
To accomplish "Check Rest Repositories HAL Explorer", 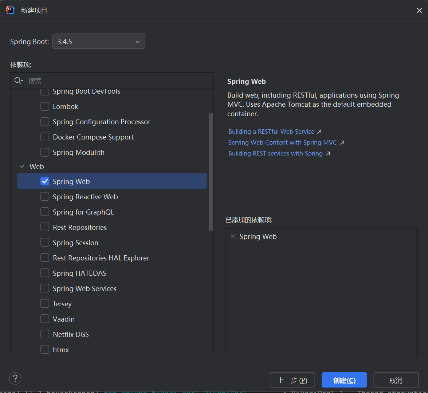I will pos(45,258).
